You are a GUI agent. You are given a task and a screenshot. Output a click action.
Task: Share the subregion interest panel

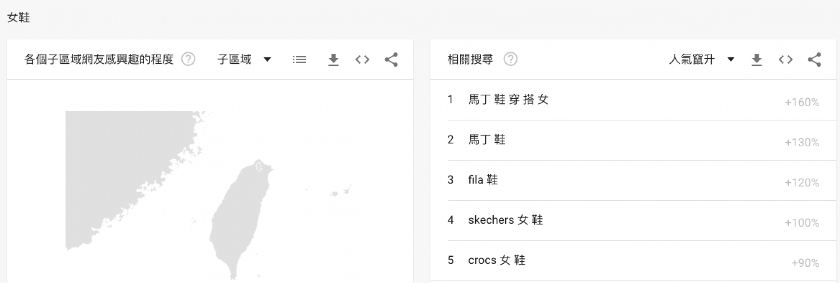(391, 60)
